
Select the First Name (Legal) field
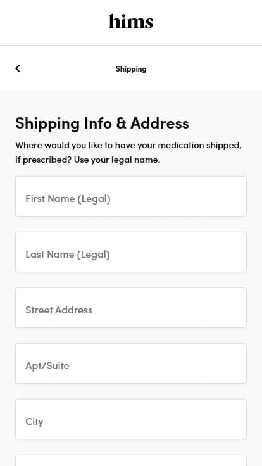click(x=131, y=196)
